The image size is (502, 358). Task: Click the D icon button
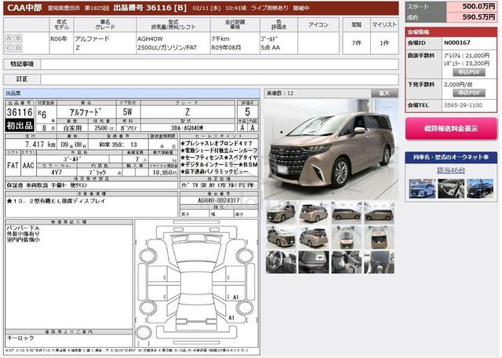(19, 48)
